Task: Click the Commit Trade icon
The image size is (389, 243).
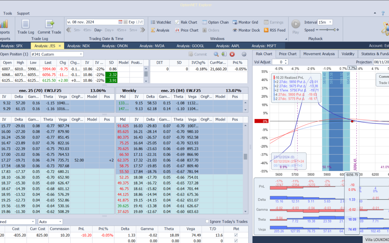Action: (x=50, y=27)
